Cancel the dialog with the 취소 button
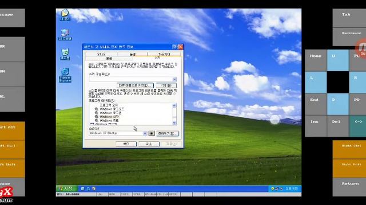366x205 pixels. pos(149,144)
